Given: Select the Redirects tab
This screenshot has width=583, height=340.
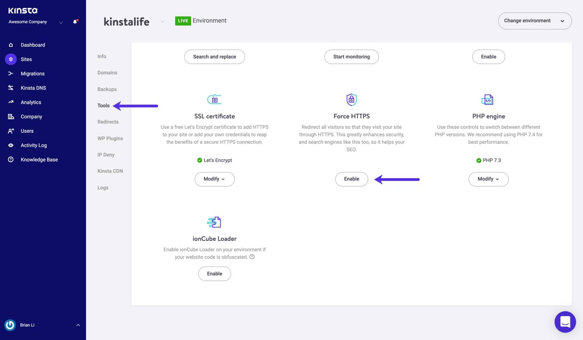Looking at the screenshot, I should pos(108,122).
